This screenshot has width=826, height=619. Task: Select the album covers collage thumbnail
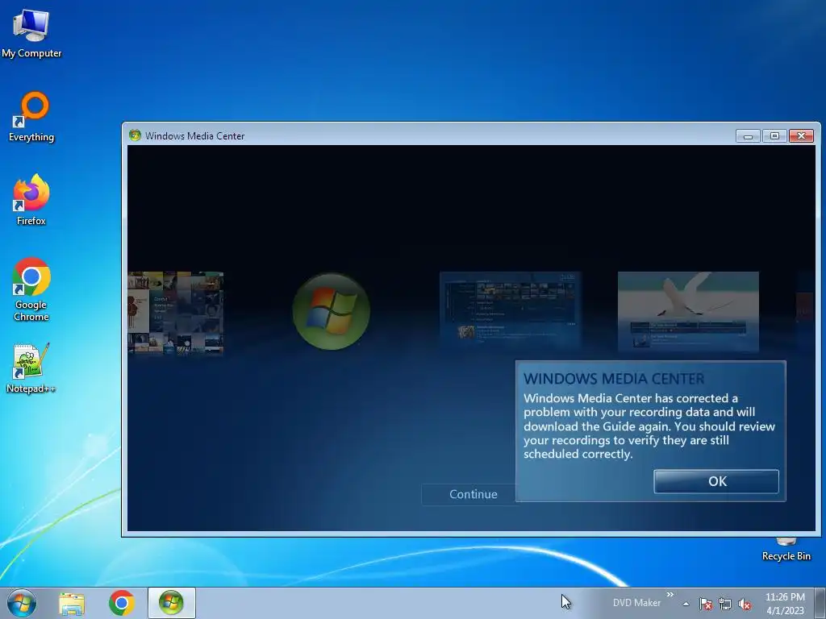coord(175,313)
